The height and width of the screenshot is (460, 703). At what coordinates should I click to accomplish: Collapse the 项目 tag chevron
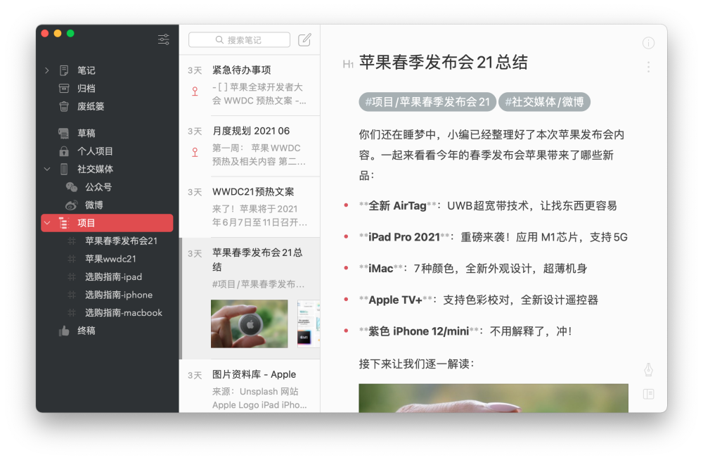tap(47, 223)
